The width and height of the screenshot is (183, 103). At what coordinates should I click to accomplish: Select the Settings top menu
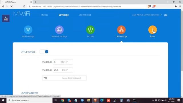[x=63, y=15]
